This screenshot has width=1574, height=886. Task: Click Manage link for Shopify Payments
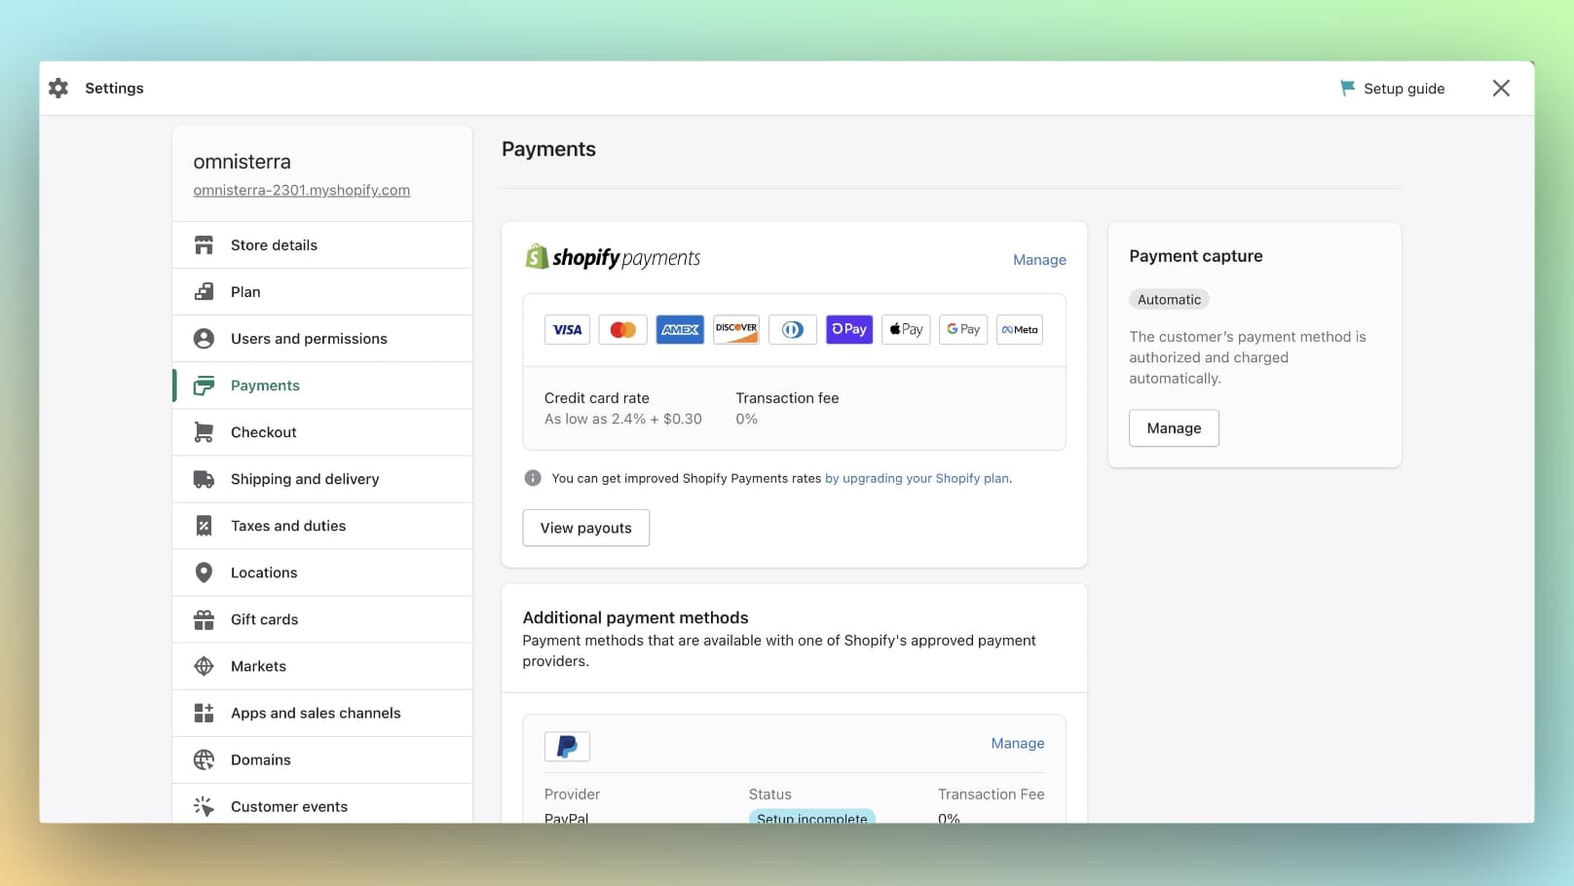tap(1039, 260)
